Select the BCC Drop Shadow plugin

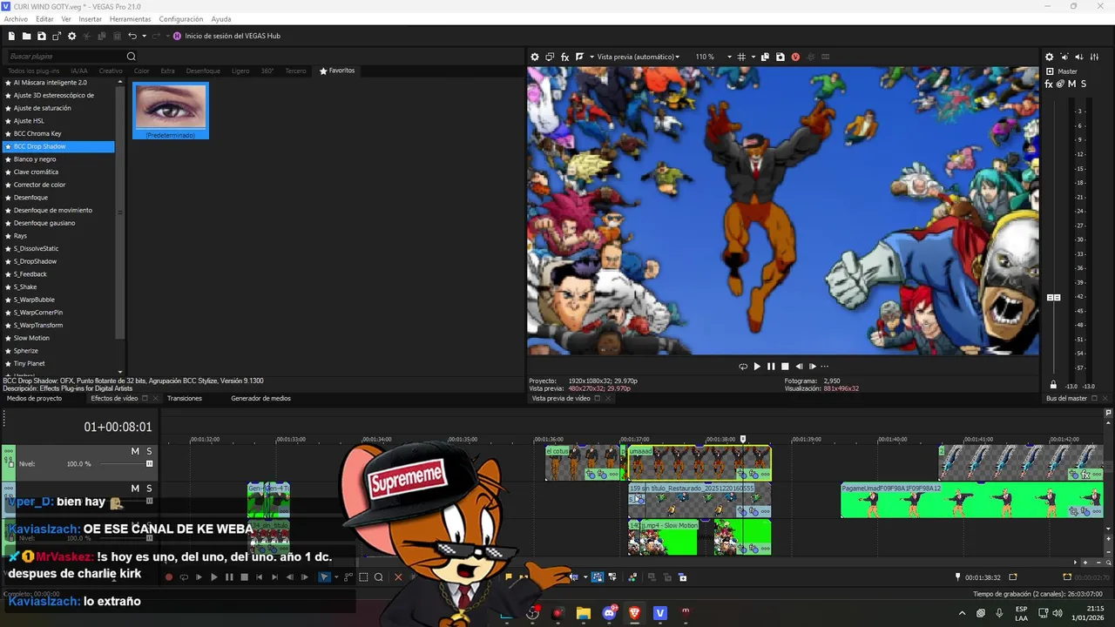pyautogui.click(x=58, y=146)
